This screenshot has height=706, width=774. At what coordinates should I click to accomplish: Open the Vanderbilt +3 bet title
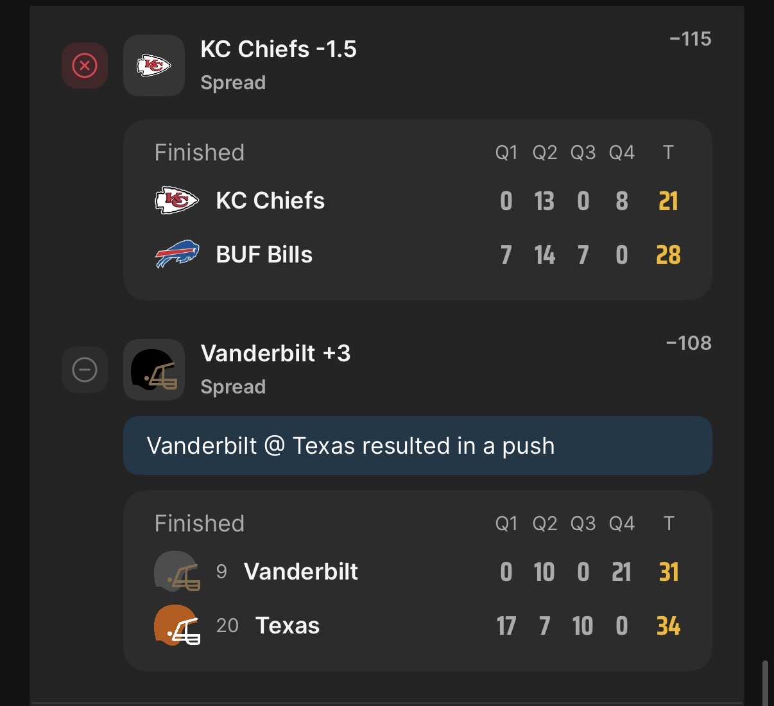coord(275,354)
